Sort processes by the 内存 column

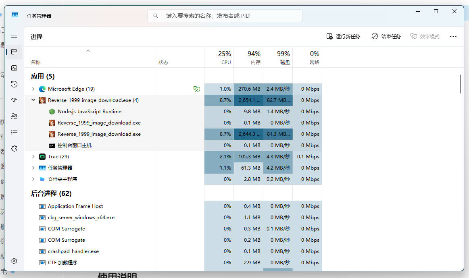[x=248, y=57]
